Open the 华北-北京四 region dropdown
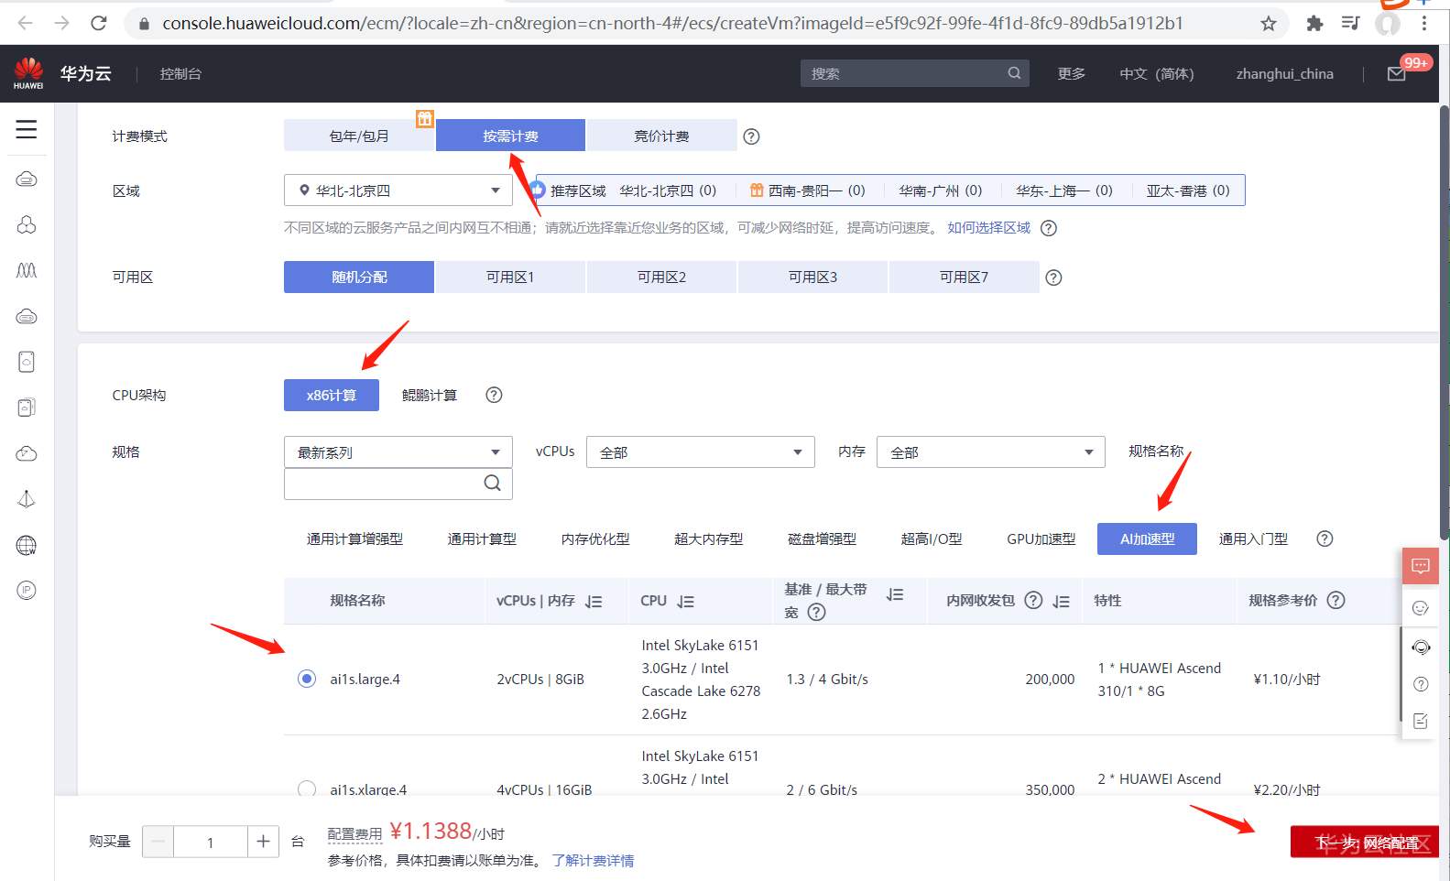Screen dimensions: 1450x881 [x=398, y=190]
